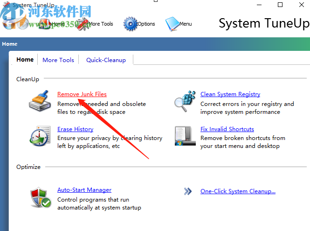The image size is (310, 231).
Task: Click the toolbar More Tools label
Action: point(101,24)
